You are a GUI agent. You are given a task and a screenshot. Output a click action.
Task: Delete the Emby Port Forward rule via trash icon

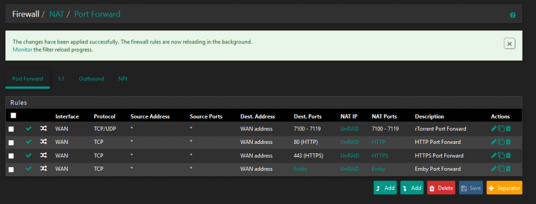(x=508, y=169)
